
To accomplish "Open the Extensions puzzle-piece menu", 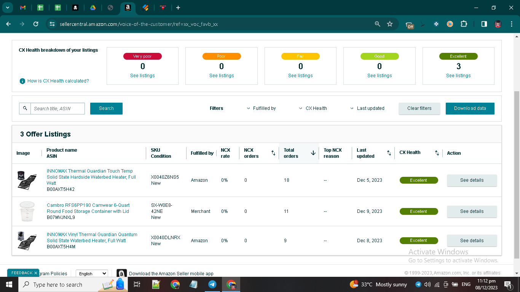I will [x=464, y=24].
